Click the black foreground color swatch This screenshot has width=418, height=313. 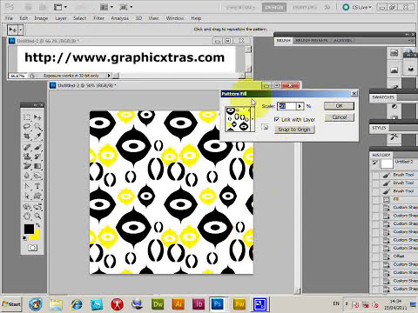click(x=29, y=229)
